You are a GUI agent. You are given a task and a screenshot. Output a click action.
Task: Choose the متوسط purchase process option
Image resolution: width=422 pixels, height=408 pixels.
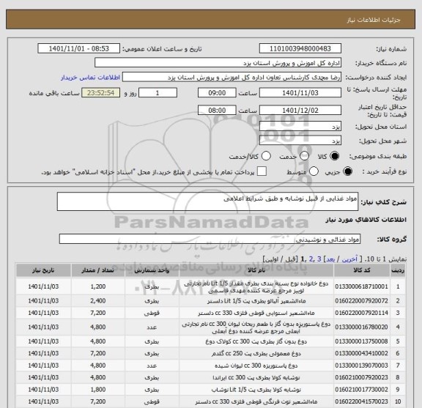[x=314, y=171]
